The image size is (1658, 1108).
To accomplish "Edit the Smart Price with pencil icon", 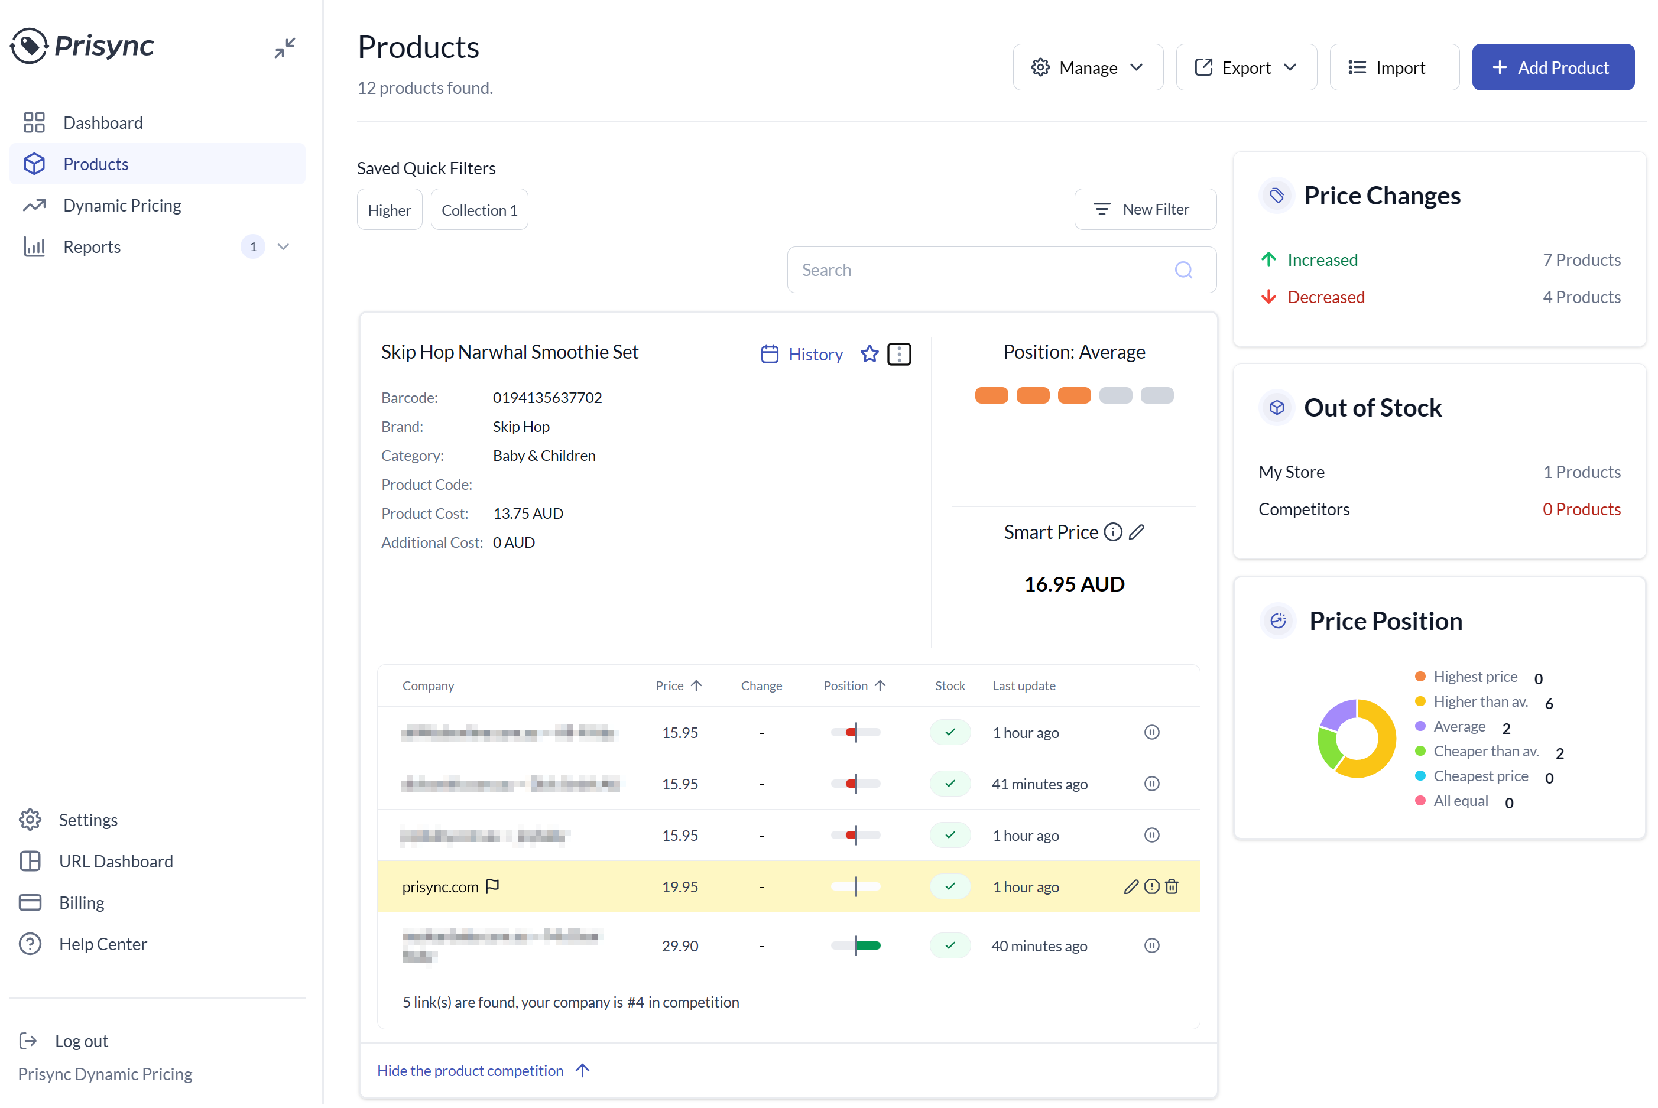I will coord(1137,532).
